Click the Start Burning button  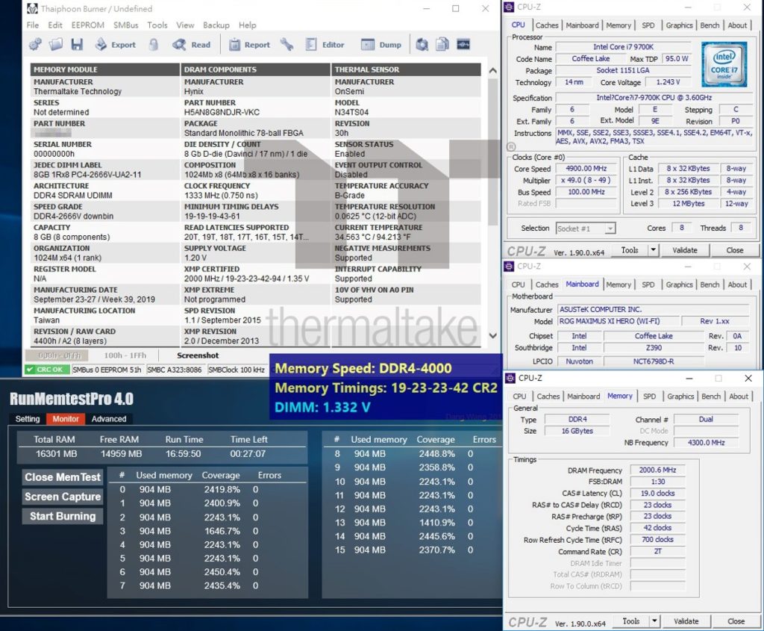[63, 517]
